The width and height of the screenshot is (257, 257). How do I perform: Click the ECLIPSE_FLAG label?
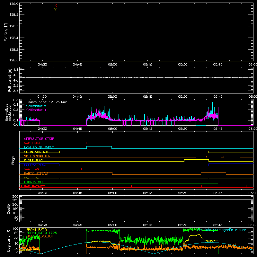pyautogui.click(x=35, y=165)
